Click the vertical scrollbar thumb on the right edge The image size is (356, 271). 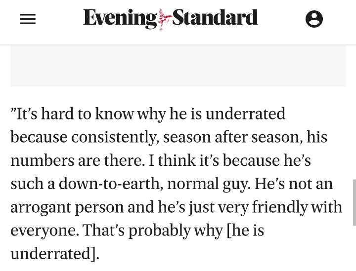click(x=354, y=202)
